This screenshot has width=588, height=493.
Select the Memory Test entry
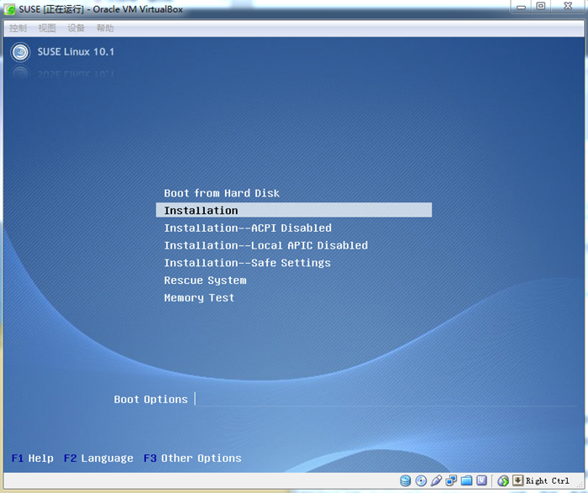(x=199, y=297)
